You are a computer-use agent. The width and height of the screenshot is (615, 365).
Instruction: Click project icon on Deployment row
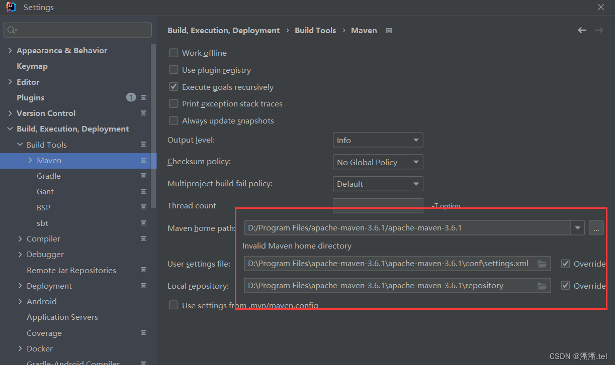(143, 286)
